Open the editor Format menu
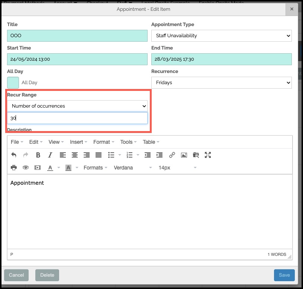This screenshot has height=289, width=303. point(104,142)
